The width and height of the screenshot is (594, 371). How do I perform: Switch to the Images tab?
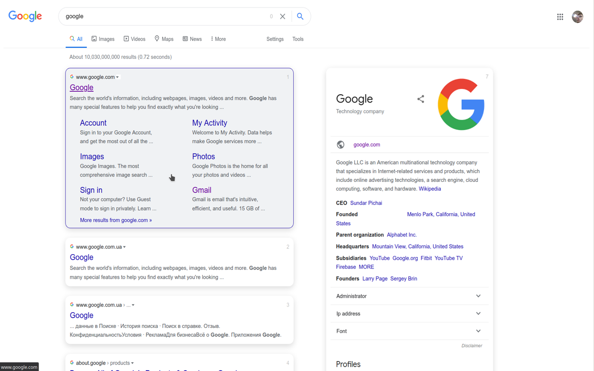[103, 39]
